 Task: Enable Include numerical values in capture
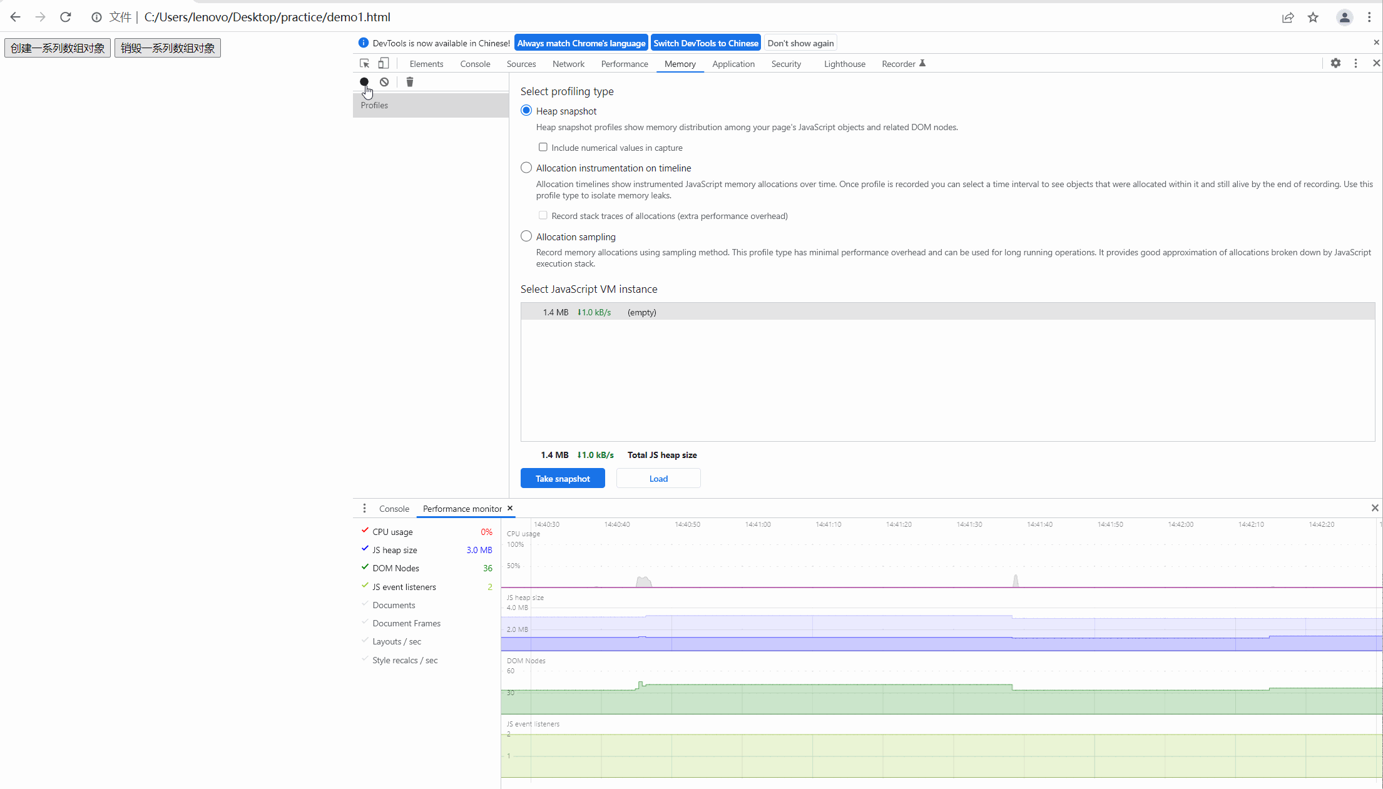point(543,147)
